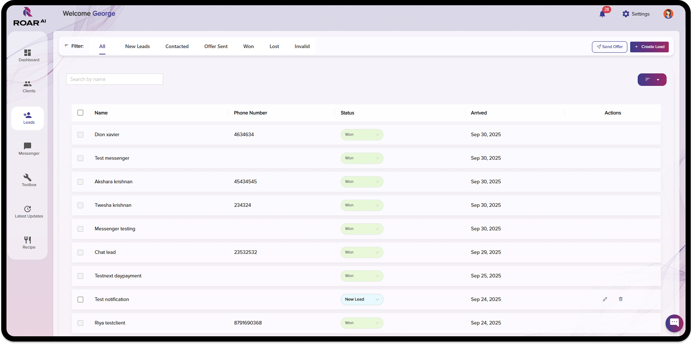Expand the New Lead status dropdown
The height and width of the screenshot is (344, 692).
(x=362, y=300)
